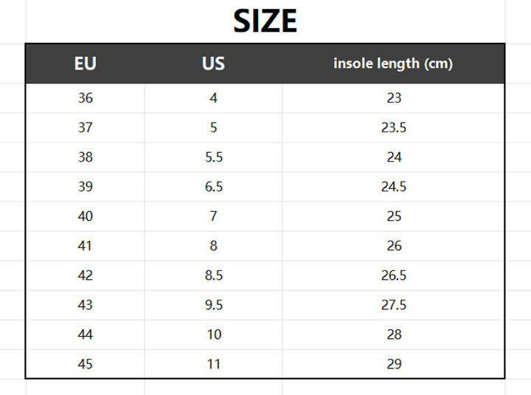The height and width of the screenshot is (395, 531).
Task: Click insole length 29 cell
Action: click(x=394, y=364)
